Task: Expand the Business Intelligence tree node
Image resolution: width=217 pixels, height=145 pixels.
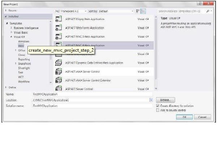Action: click(x=12, y=28)
